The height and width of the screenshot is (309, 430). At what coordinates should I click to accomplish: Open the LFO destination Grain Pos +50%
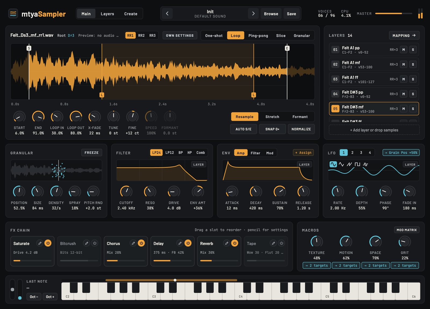401,153
